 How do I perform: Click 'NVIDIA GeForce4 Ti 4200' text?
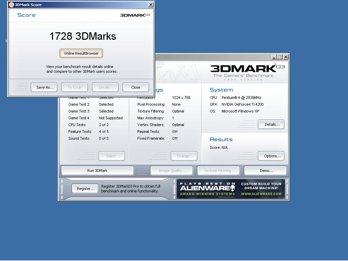[243, 105]
